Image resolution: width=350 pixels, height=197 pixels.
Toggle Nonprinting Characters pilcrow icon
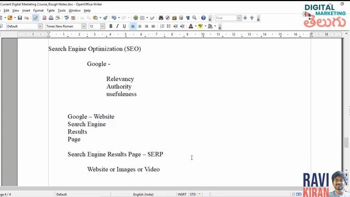tap(188, 18)
